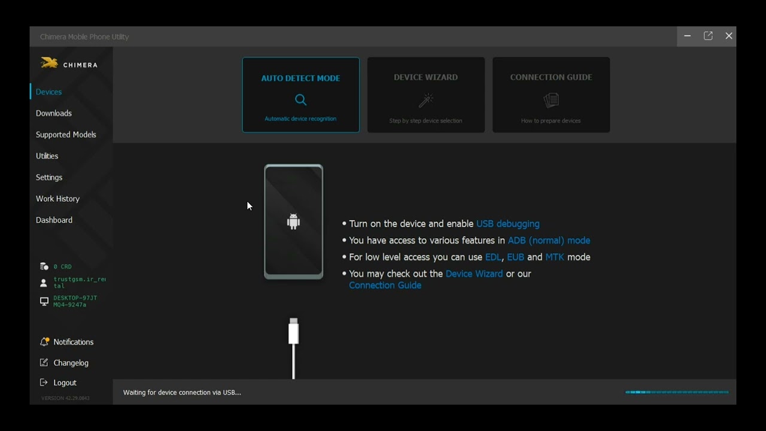Click the phone illustration
The width and height of the screenshot is (766, 431).
pyautogui.click(x=293, y=221)
